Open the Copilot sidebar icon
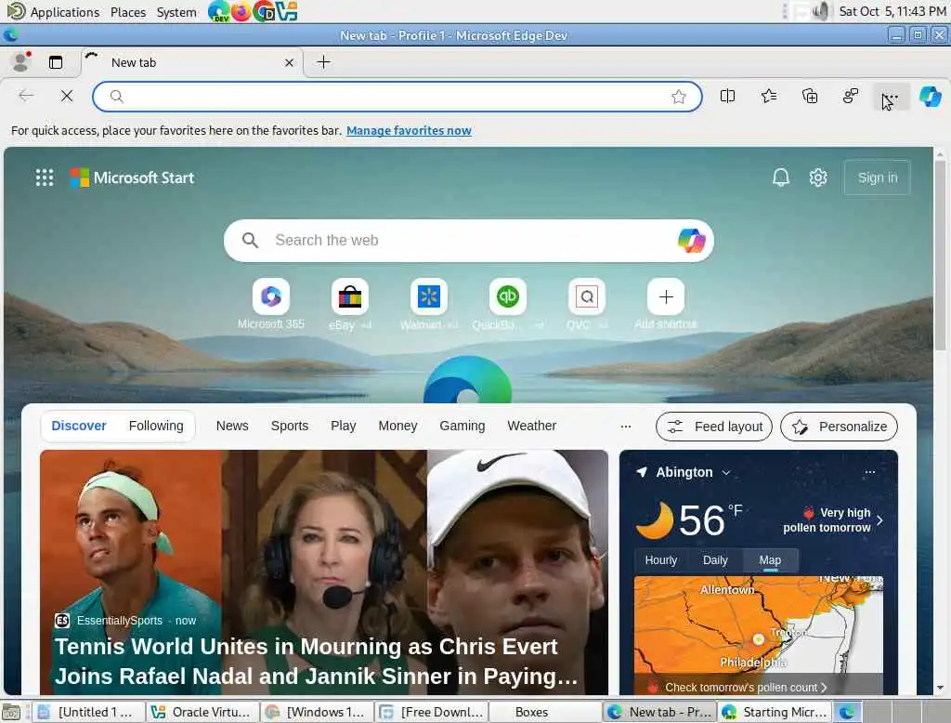This screenshot has width=951, height=723. click(931, 97)
